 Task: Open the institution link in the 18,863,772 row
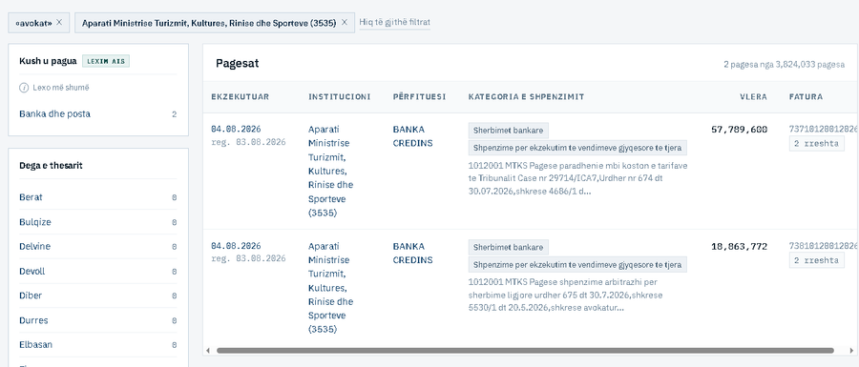330,288
